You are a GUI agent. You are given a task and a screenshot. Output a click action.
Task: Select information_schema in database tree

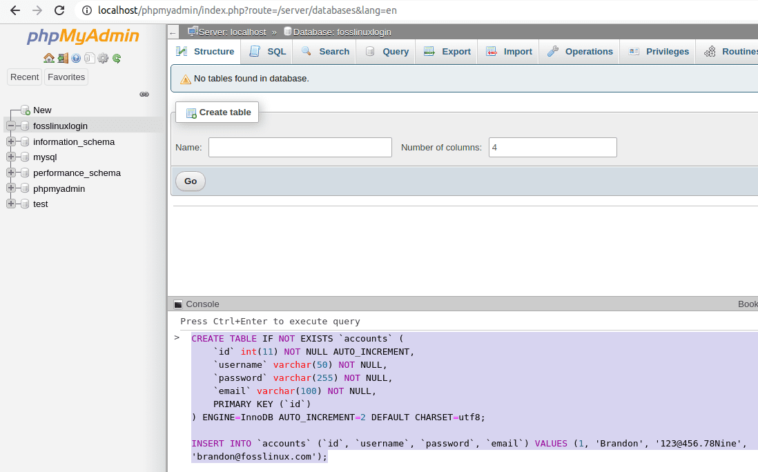pos(74,142)
